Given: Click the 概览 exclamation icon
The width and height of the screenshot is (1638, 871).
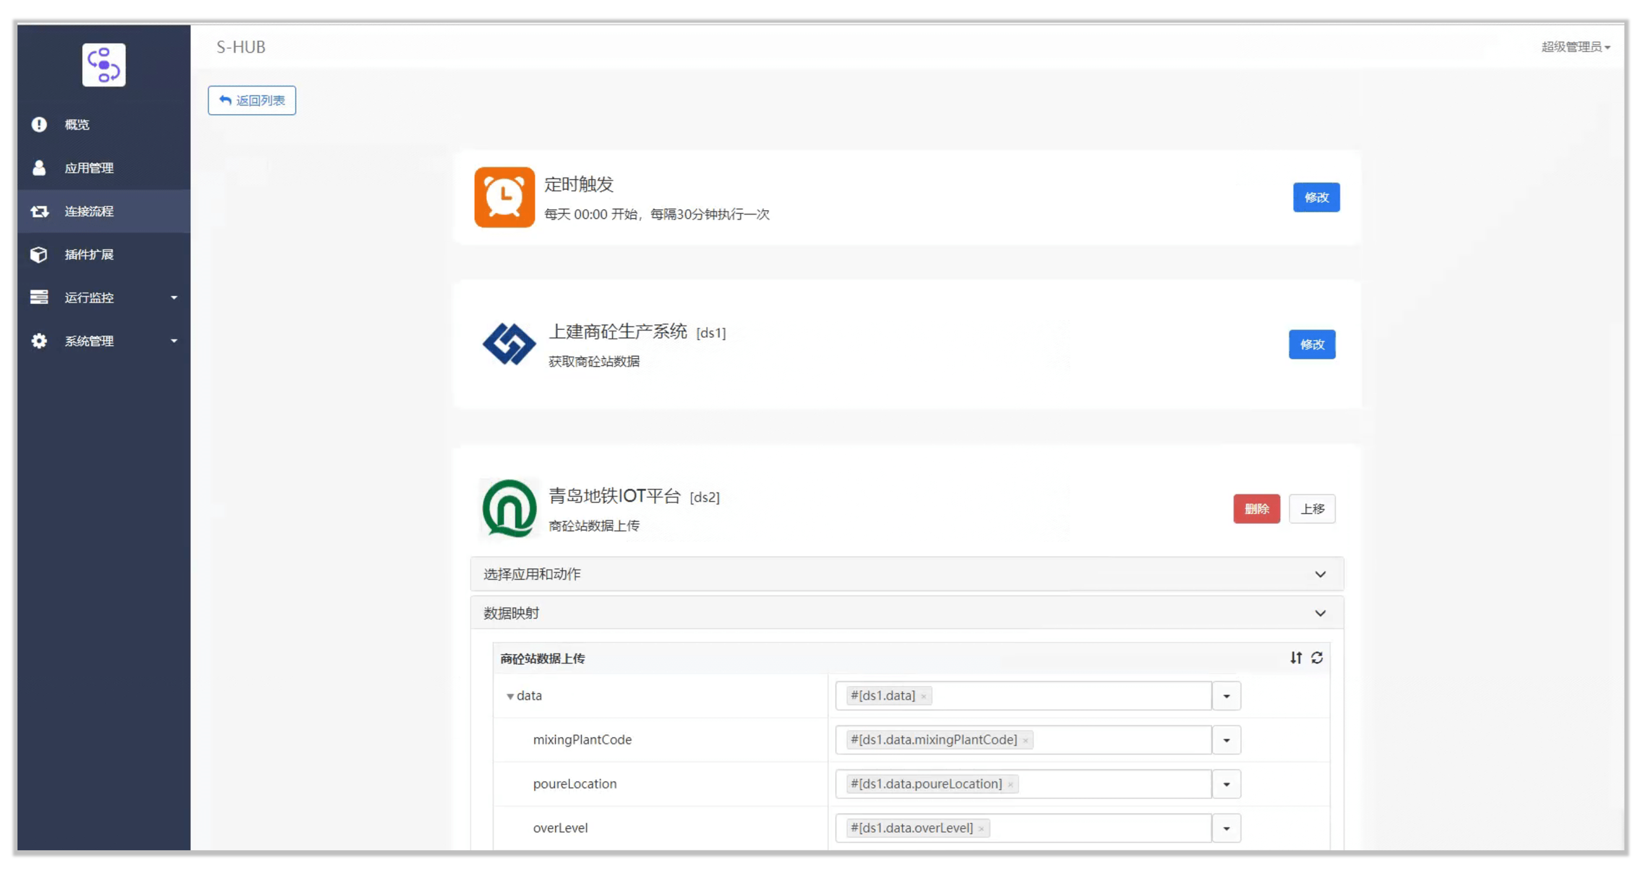Looking at the screenshot, I should [x=39, y=125].
